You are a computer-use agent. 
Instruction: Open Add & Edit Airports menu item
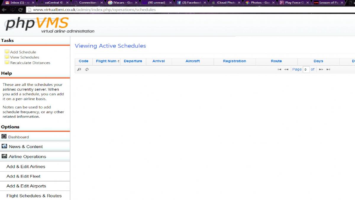(x=26, y=186)
